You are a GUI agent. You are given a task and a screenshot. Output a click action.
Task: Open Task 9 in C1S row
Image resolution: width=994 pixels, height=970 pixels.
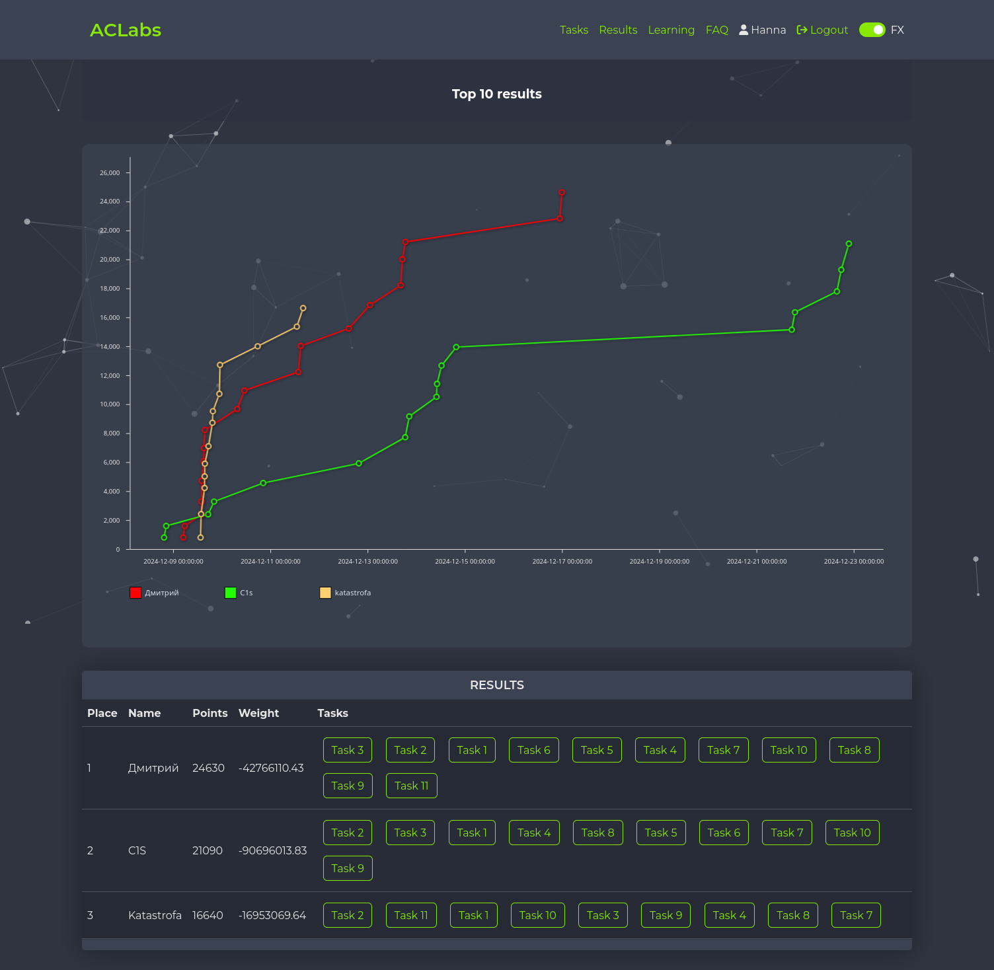(348, 868)
